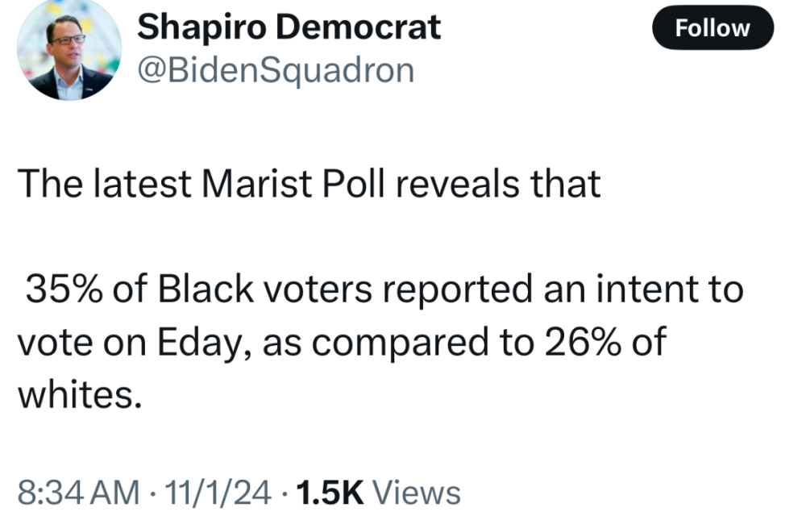Open the profile picture avatar

(69, 49)
